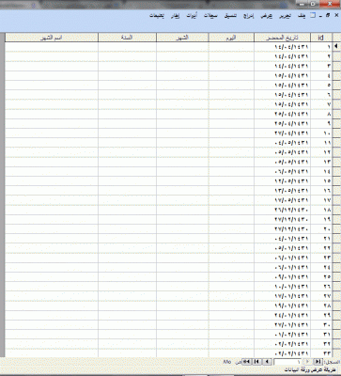Select row with id ١ via row selector
Screen dimensions: 341x376
(x=336, y=47)
